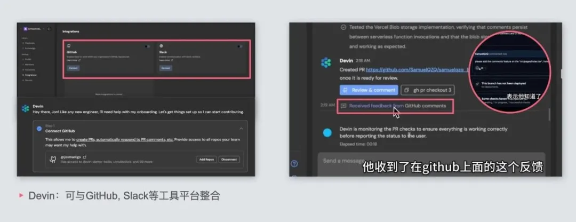Click the chat panel vertical scrollbar
Image resolution: width=576 pixels, height=222 pixels.
(549, 114)
